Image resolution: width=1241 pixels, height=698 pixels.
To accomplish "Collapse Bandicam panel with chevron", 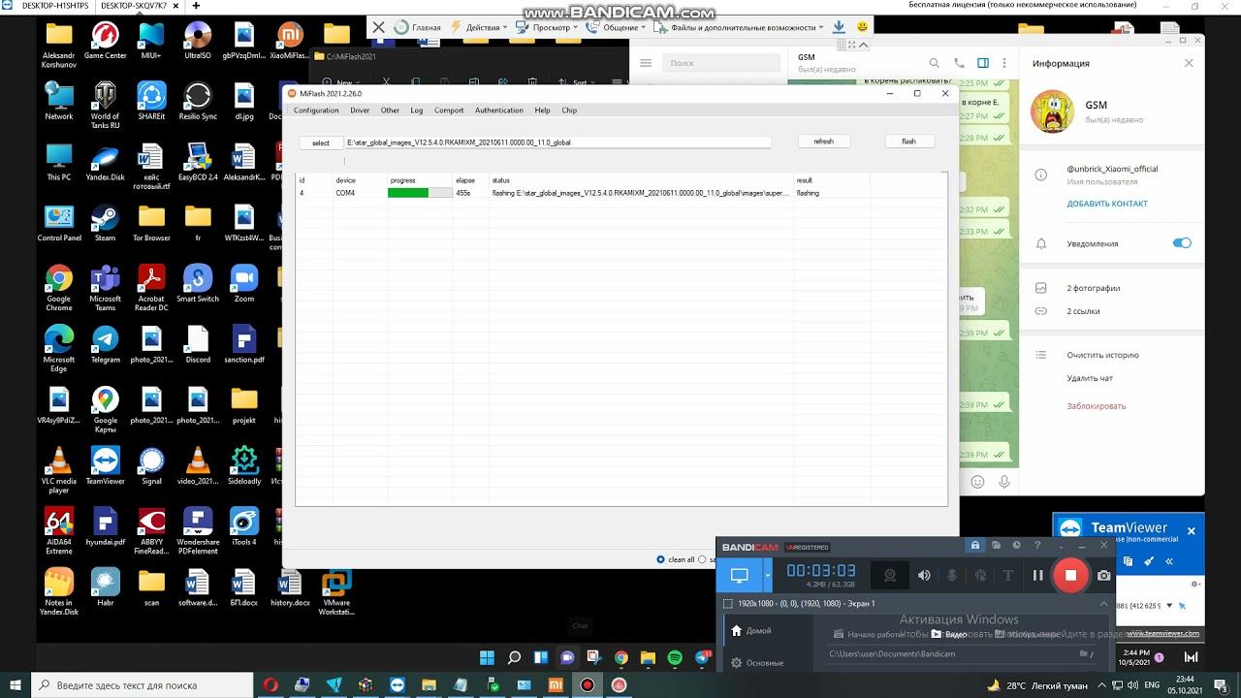I will (1103, 603).
